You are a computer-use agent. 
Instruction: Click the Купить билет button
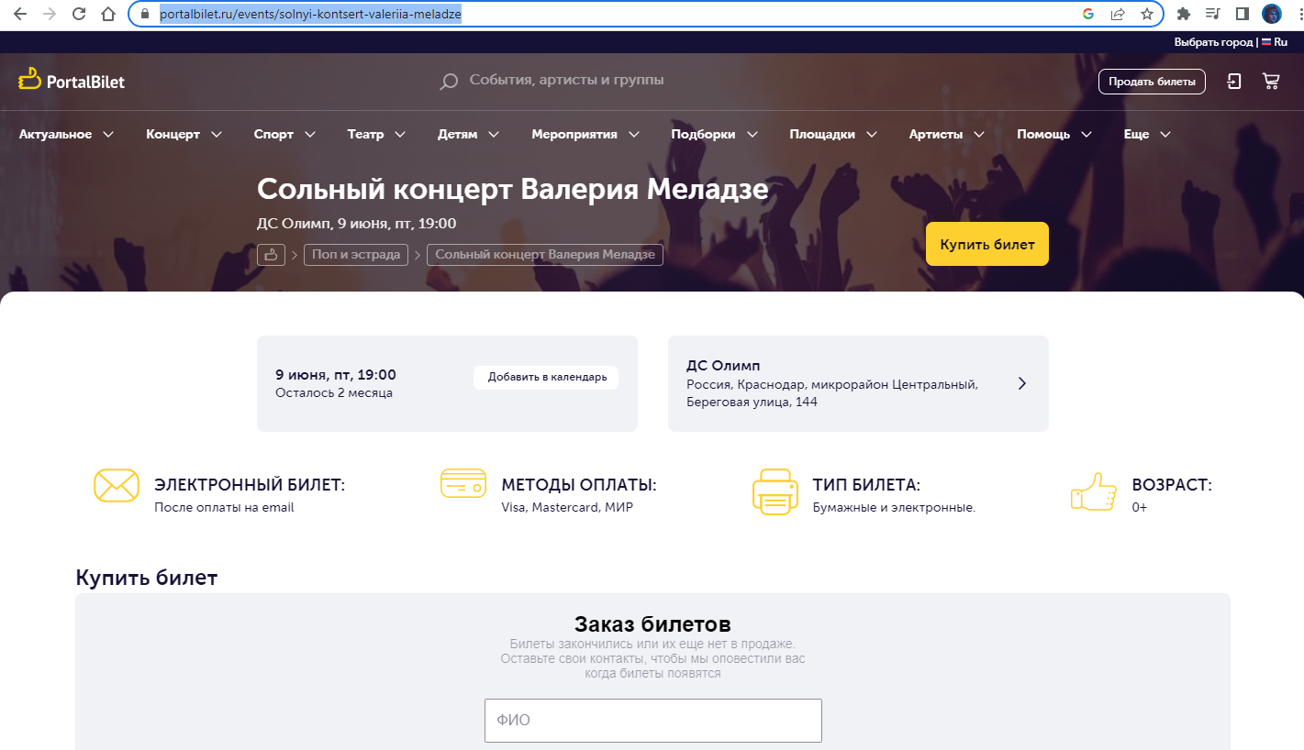[x=987, y=244]
